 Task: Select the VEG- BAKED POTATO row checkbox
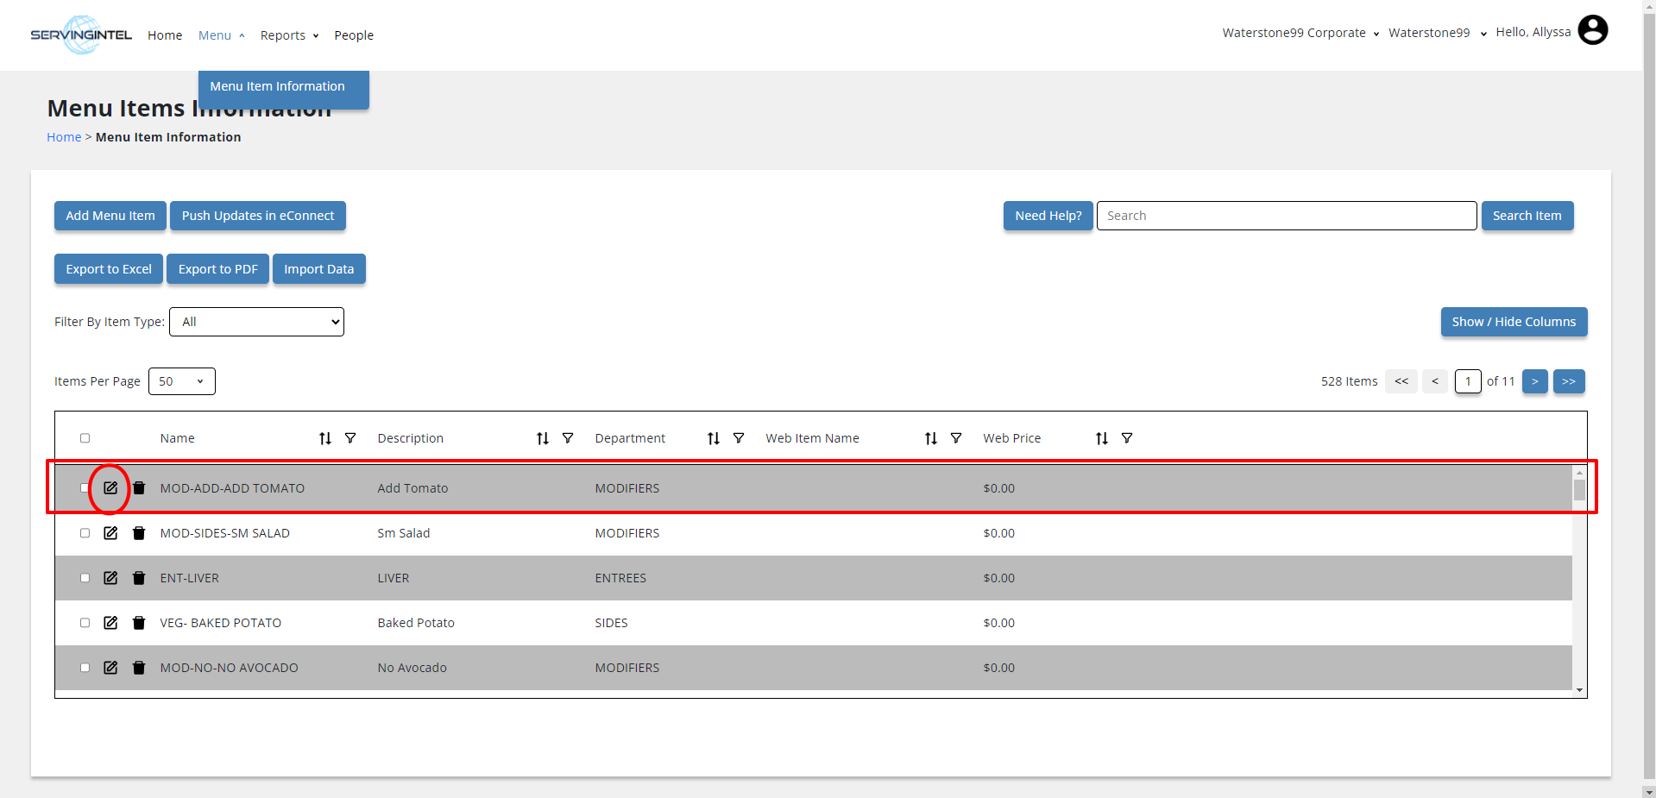click(85, 623)
